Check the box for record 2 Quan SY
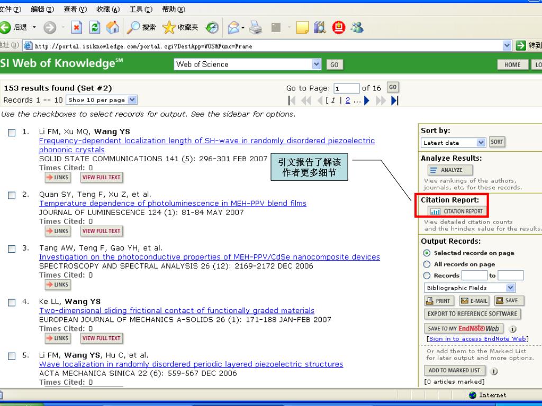Screen dimensions: 542x406 pyautogui.click(x=12, y=195)
